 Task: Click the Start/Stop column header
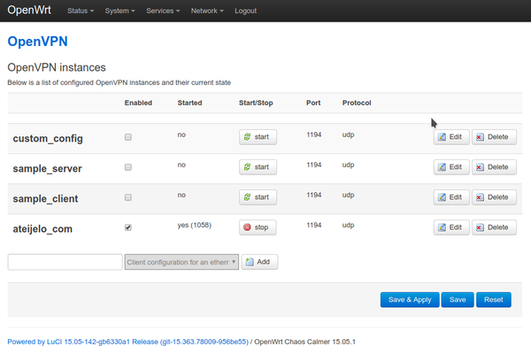tap(256, 103)
